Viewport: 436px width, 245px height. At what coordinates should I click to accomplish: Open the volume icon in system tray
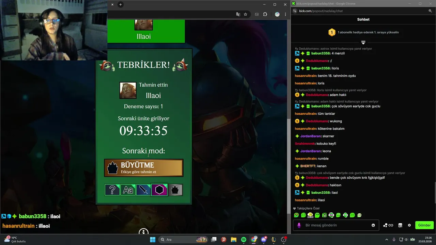(406, 240)
